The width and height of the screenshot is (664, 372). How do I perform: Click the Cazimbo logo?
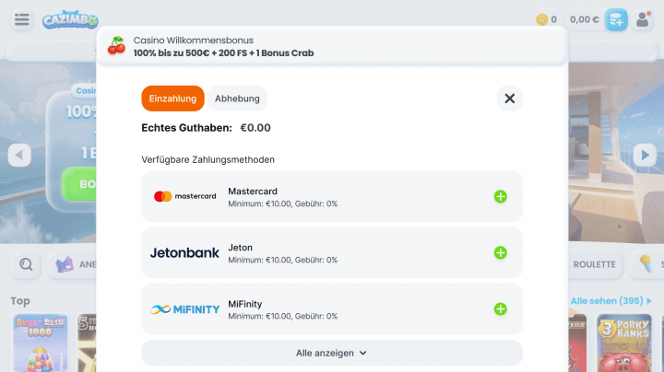[x=70, y=20]
